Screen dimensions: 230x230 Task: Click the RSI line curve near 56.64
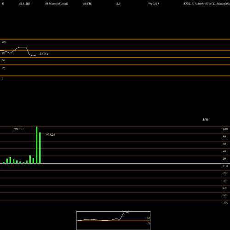(x=18, y=52)
